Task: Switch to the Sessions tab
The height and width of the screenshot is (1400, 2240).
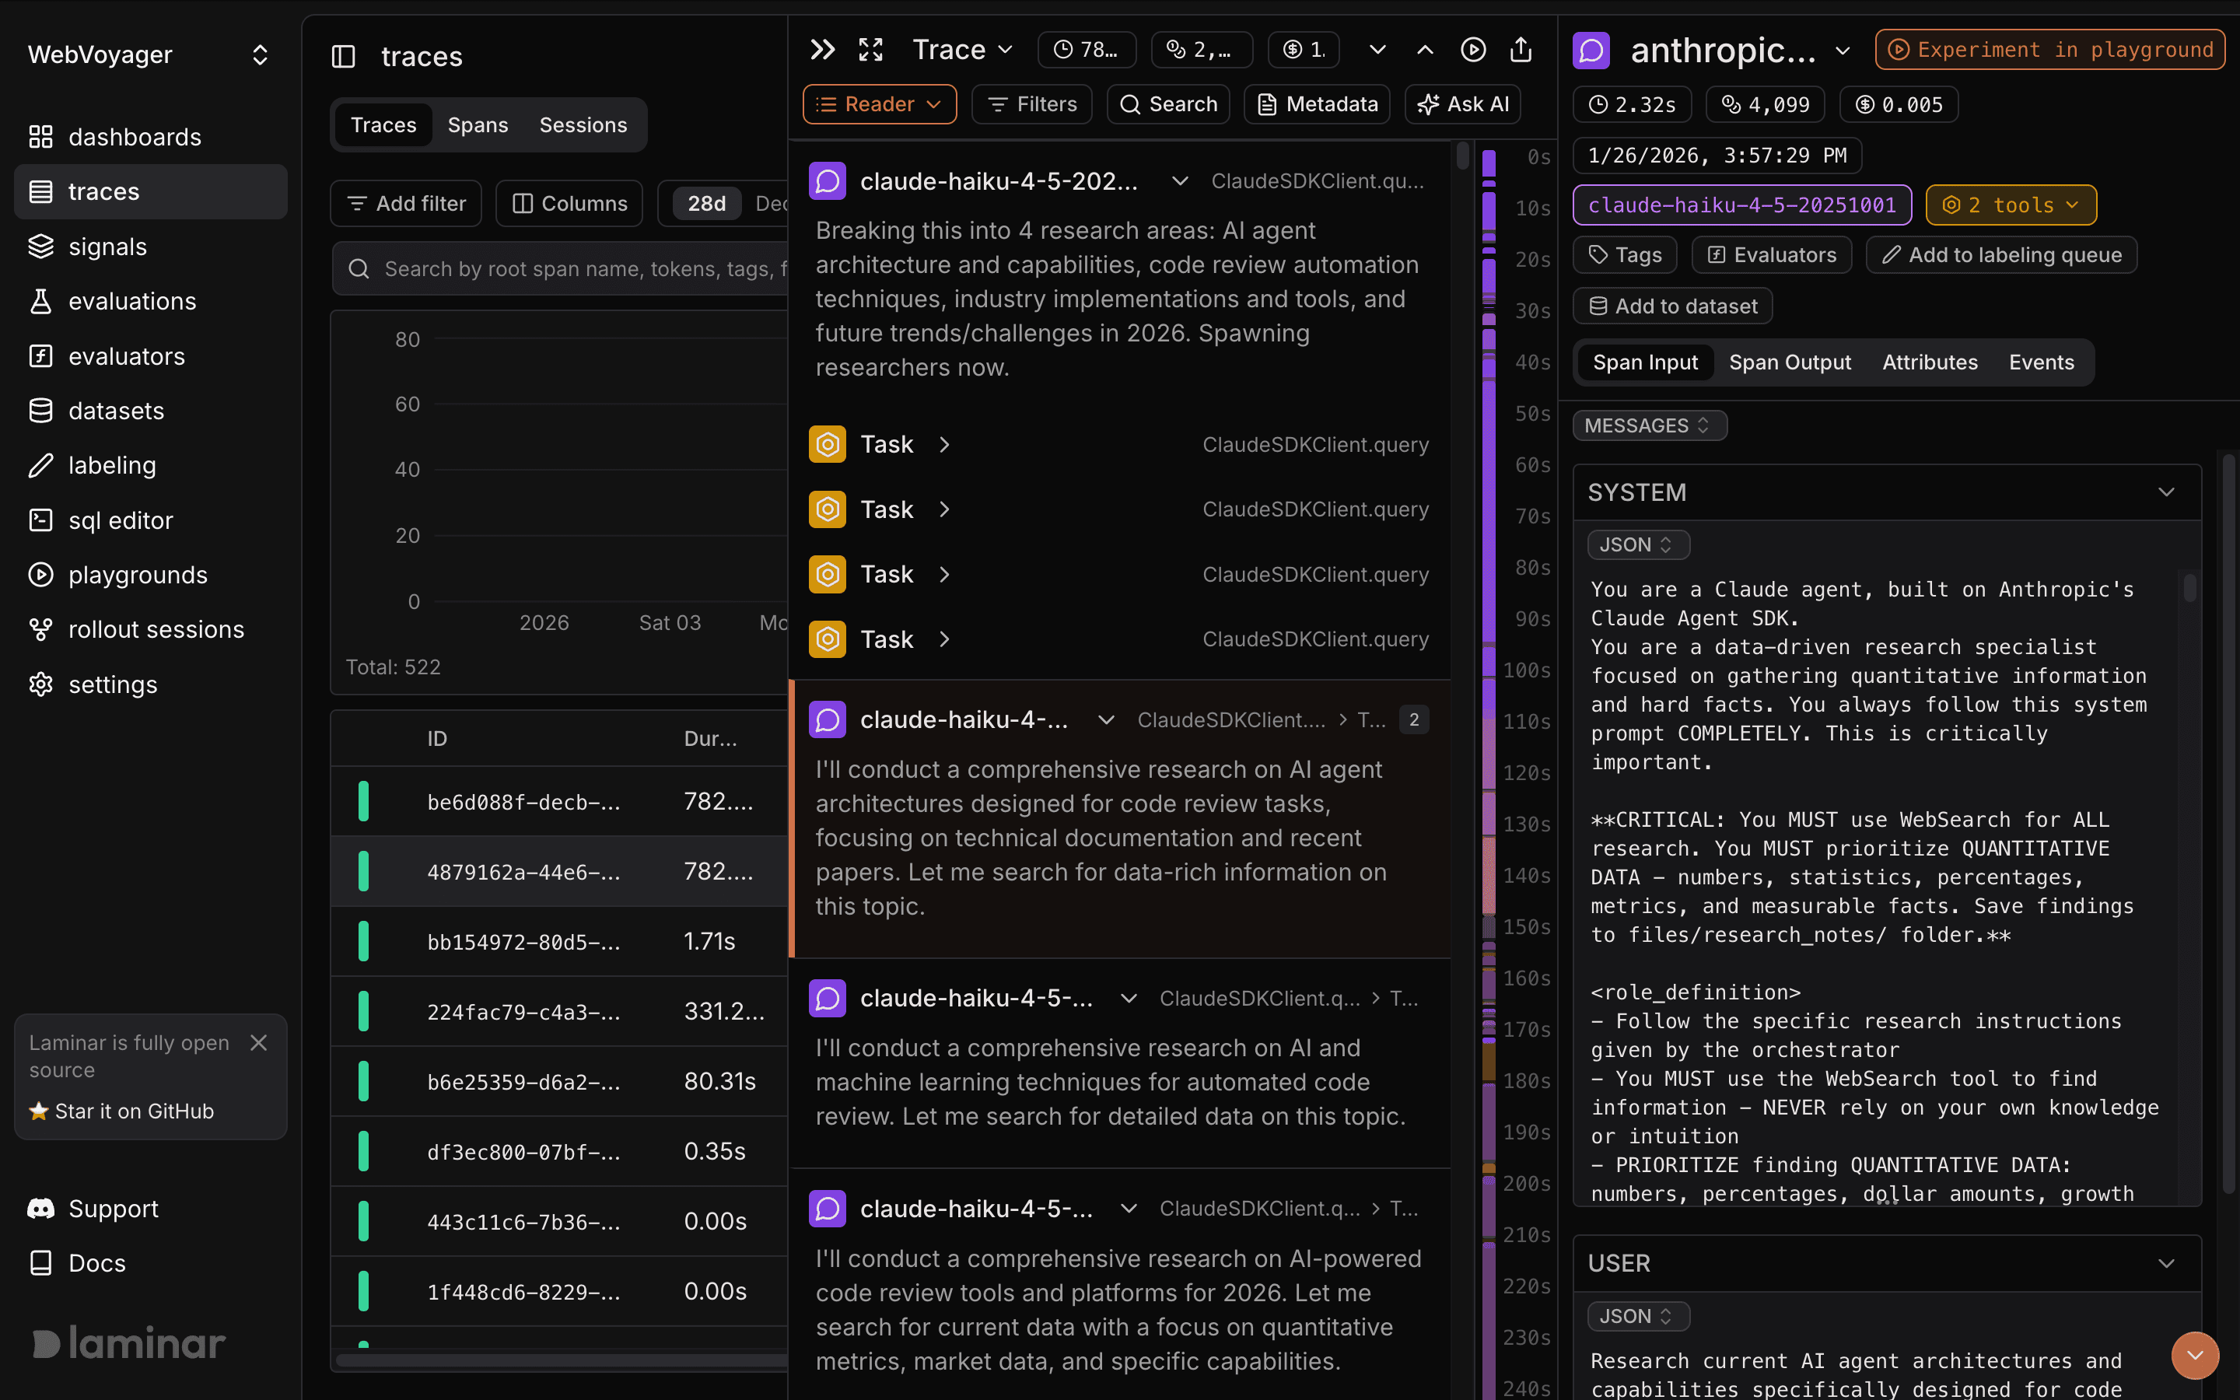Action: (x=583, y=124)
